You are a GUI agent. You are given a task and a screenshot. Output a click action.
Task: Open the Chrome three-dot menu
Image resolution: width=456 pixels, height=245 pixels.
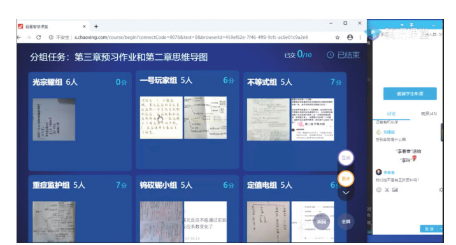click(360, 37)
